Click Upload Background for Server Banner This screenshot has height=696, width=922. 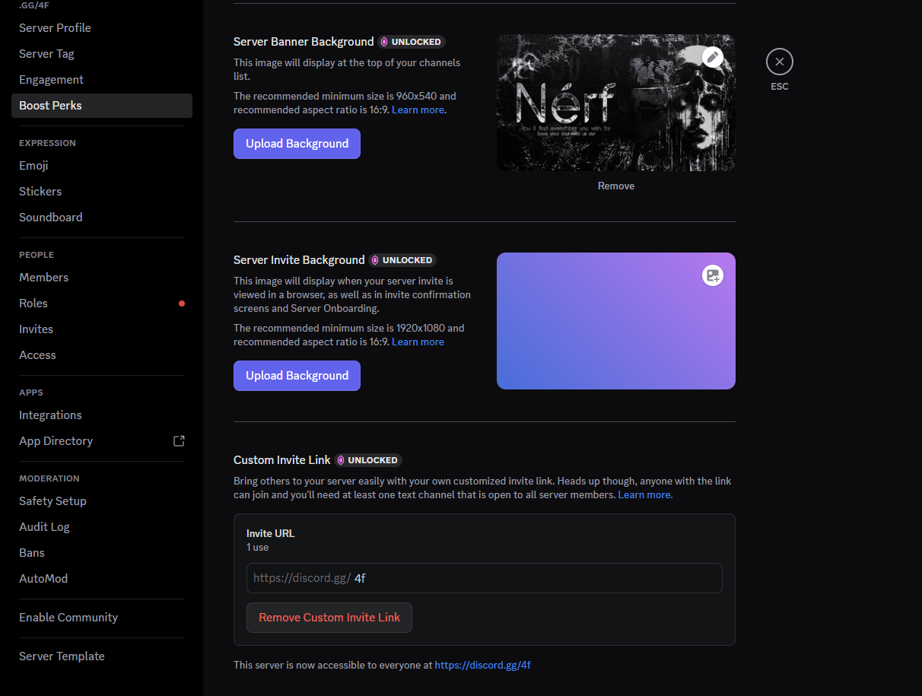[297, 144]
